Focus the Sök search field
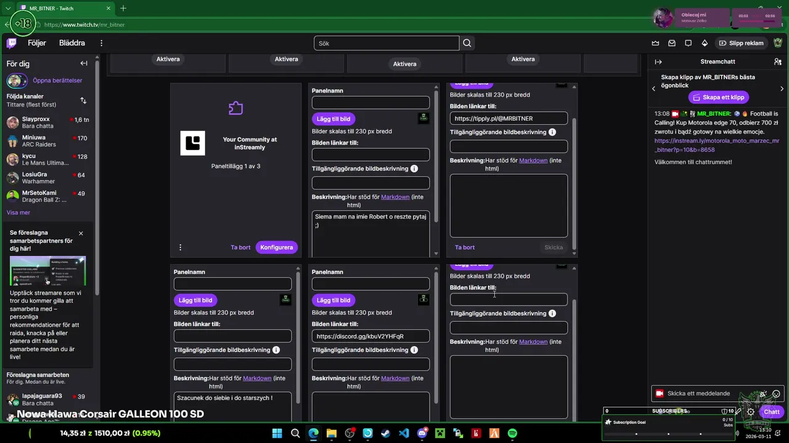The width and height of the screenshot is (789, 443). point(386,43)
